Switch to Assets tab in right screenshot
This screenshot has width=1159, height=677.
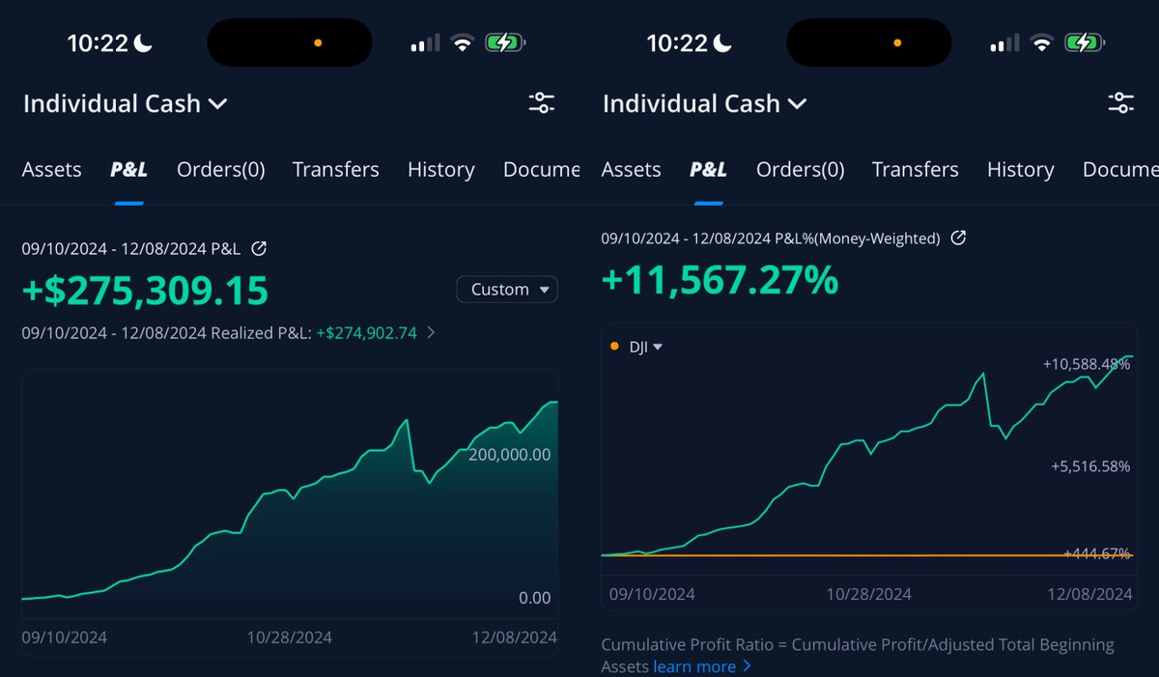(x=632, y=169)
